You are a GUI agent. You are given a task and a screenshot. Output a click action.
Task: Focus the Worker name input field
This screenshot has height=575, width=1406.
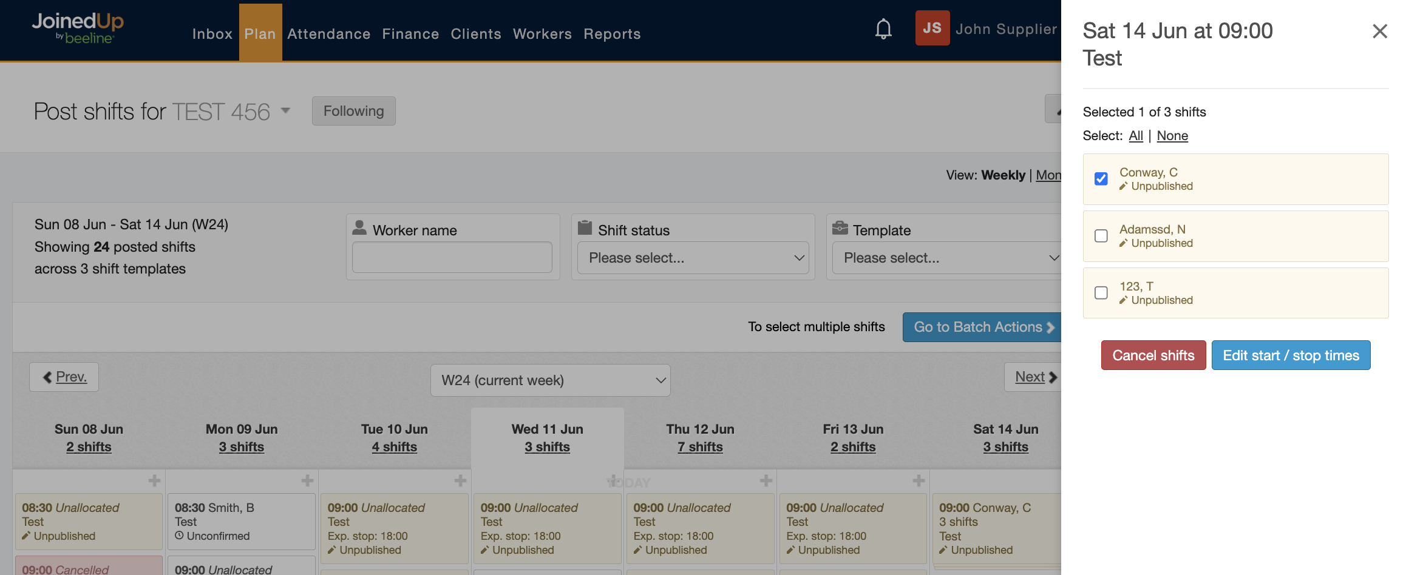pos(452,257)
